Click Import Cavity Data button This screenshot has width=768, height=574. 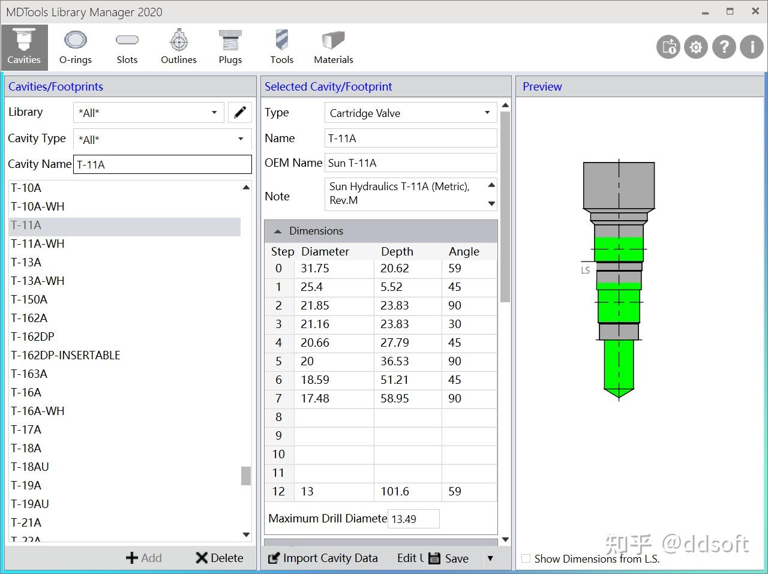click(323, 558)
